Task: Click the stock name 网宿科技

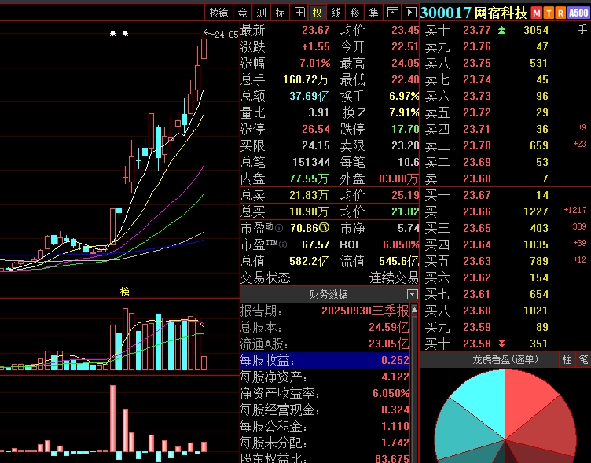Action: coord(501,13)
